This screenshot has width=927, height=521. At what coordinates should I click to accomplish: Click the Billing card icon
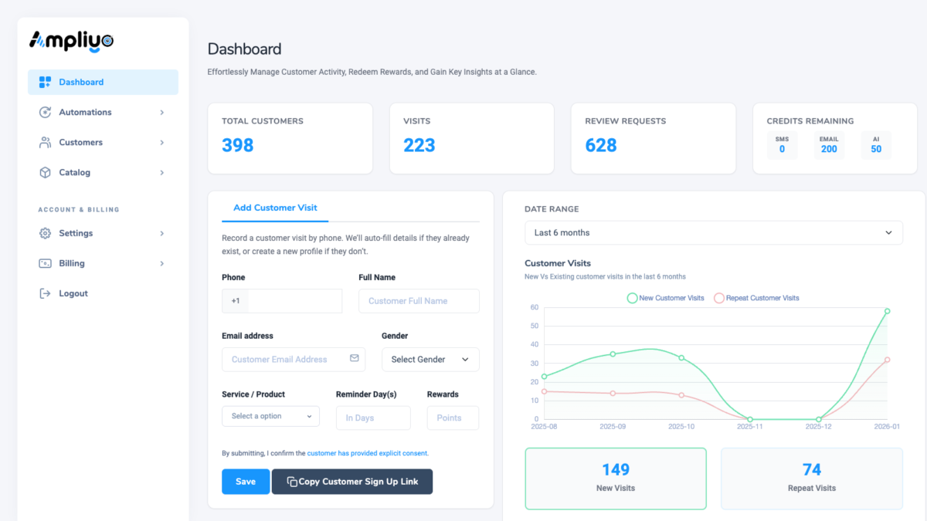click(45, 263)
